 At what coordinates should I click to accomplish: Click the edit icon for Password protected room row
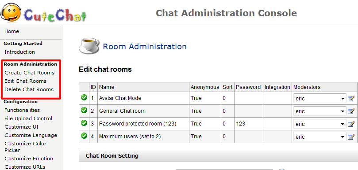tap(351, 124)
